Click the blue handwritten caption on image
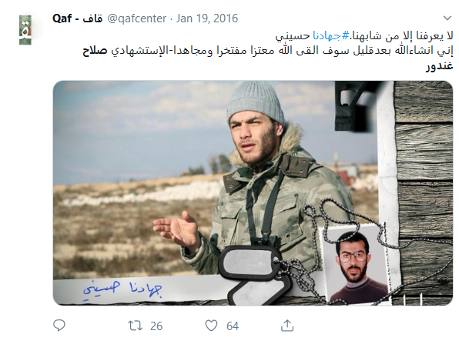The width and height of the screenshot is (459, 344). (122, 289)
